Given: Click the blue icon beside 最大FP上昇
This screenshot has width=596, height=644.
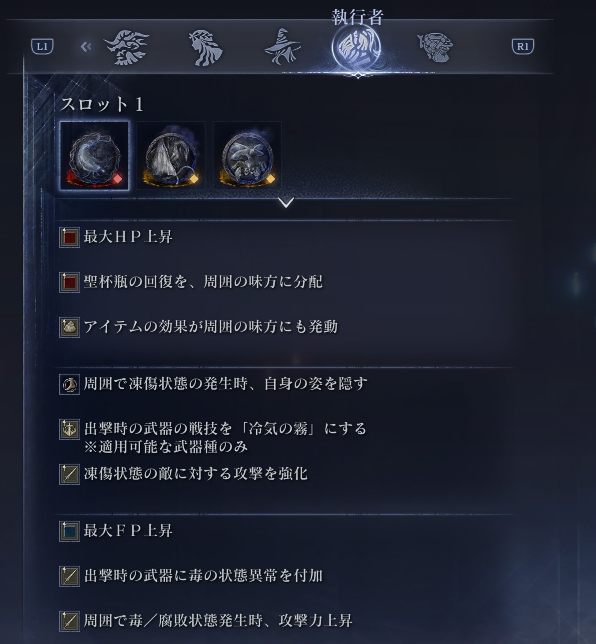Looking at the screenshot, I should pos(70,531).
